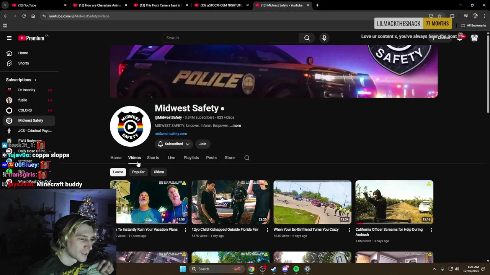Open the media controls icon in toolbar
Viewport: 490px width, 275px height.
coord(466,16)
